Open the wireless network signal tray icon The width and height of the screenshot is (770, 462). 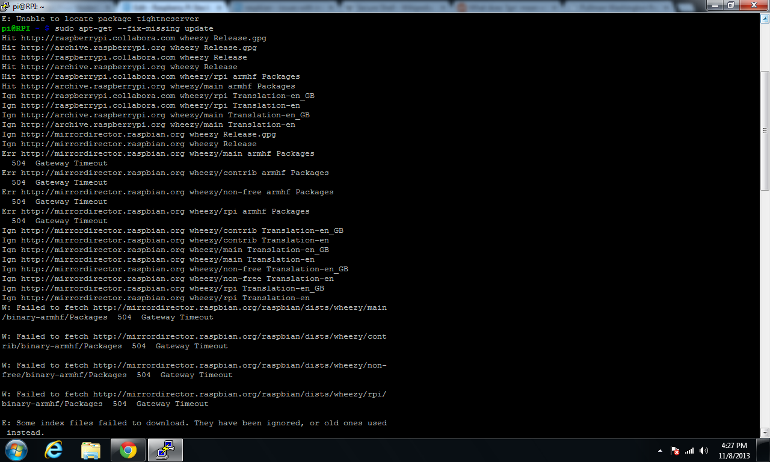689,451
